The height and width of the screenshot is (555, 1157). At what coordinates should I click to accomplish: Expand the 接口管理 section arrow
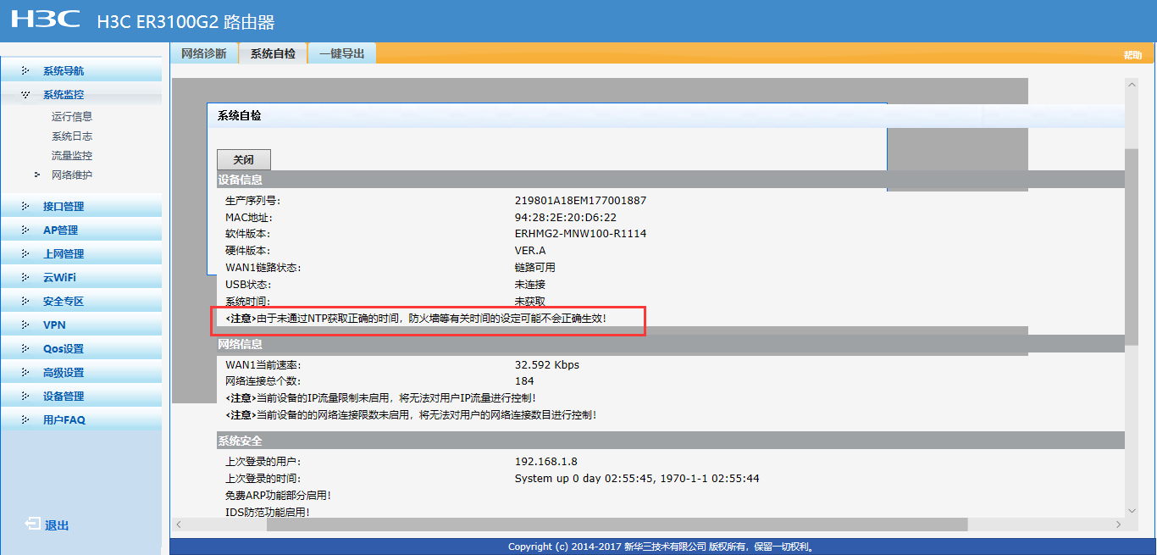coord(25,206)
